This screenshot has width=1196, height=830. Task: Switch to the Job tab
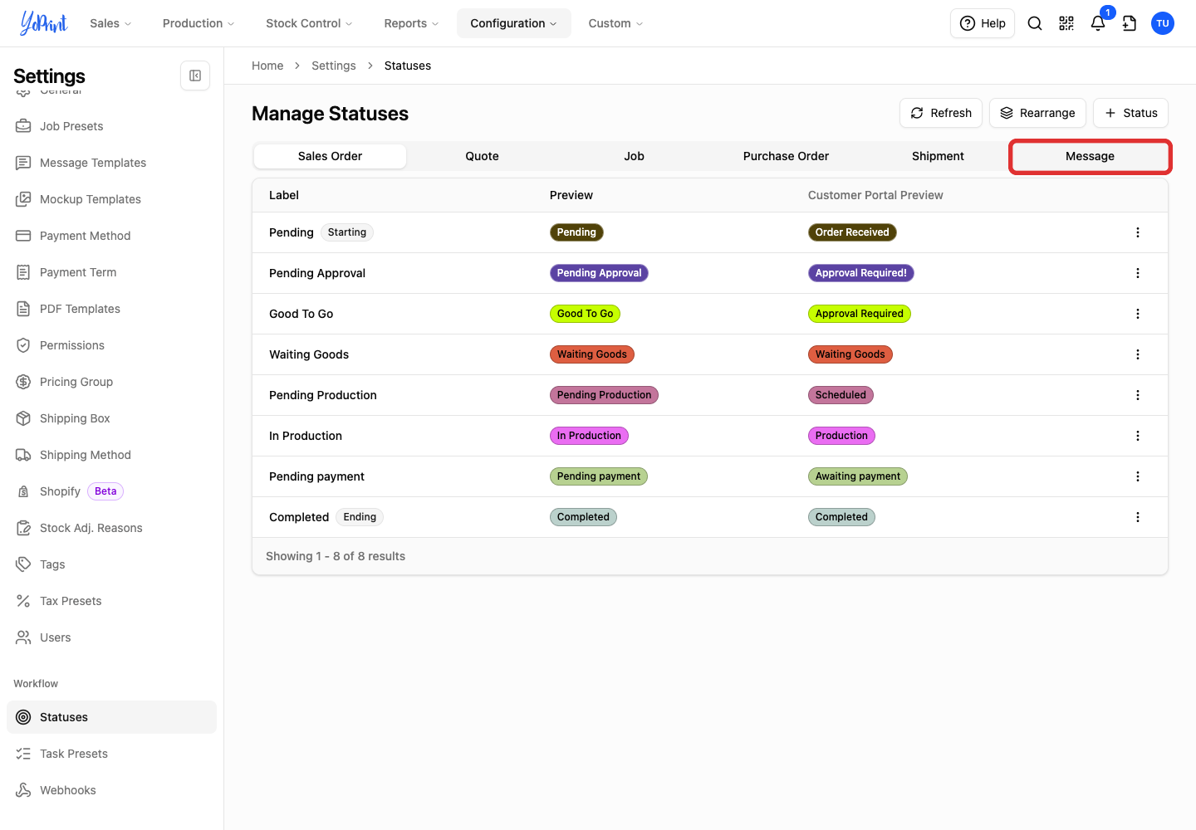point(635,156)
